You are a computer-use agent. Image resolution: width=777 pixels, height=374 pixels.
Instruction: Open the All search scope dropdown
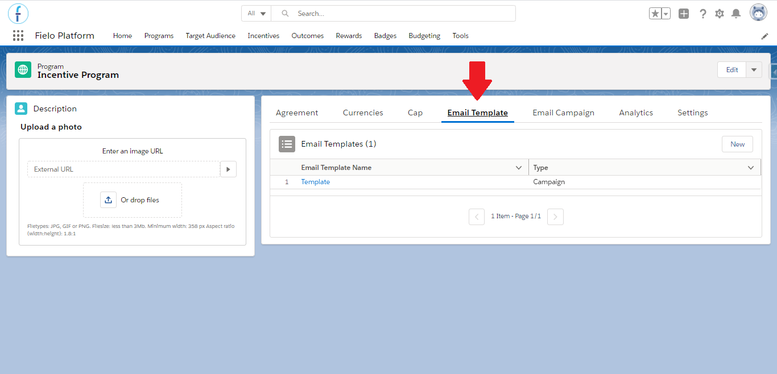tap(257, 14)
